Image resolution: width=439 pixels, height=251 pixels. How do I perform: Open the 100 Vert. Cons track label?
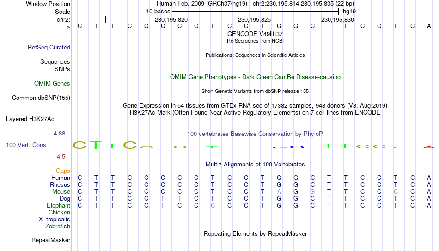[26, 145]
